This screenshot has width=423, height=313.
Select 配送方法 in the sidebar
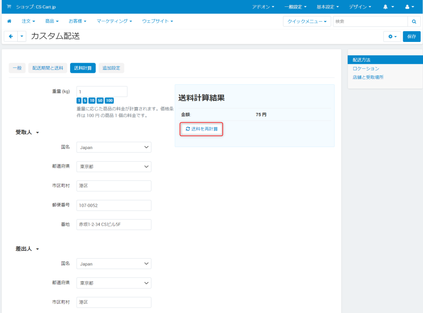385,60
